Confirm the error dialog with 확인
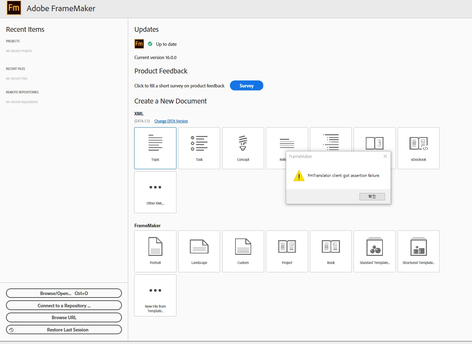 [x=372, y=196]
